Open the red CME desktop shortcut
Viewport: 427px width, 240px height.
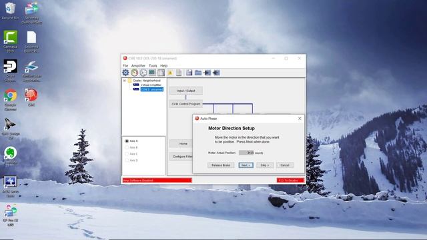point(31,97)
